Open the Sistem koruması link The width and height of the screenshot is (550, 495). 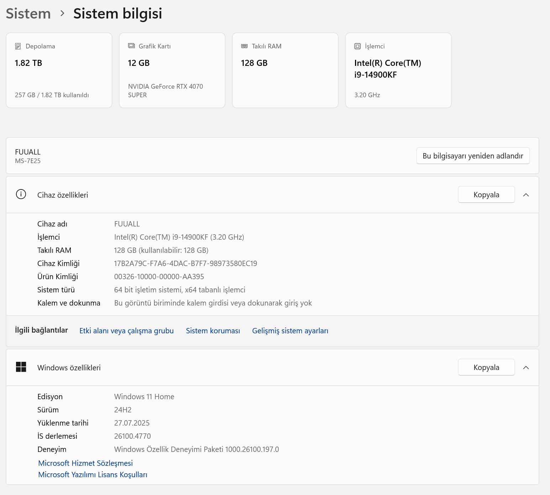[213, 331]
